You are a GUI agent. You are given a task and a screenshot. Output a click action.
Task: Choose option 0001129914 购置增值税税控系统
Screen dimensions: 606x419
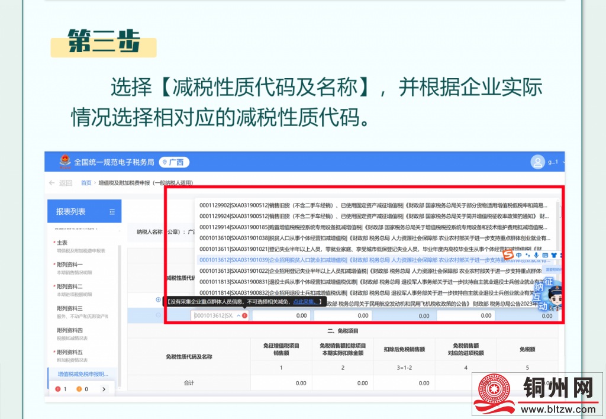[375, 227]
